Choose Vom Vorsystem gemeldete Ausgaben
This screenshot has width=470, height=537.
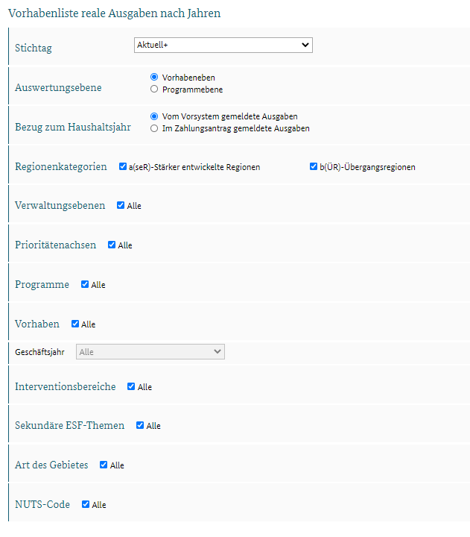click(154, 116)
